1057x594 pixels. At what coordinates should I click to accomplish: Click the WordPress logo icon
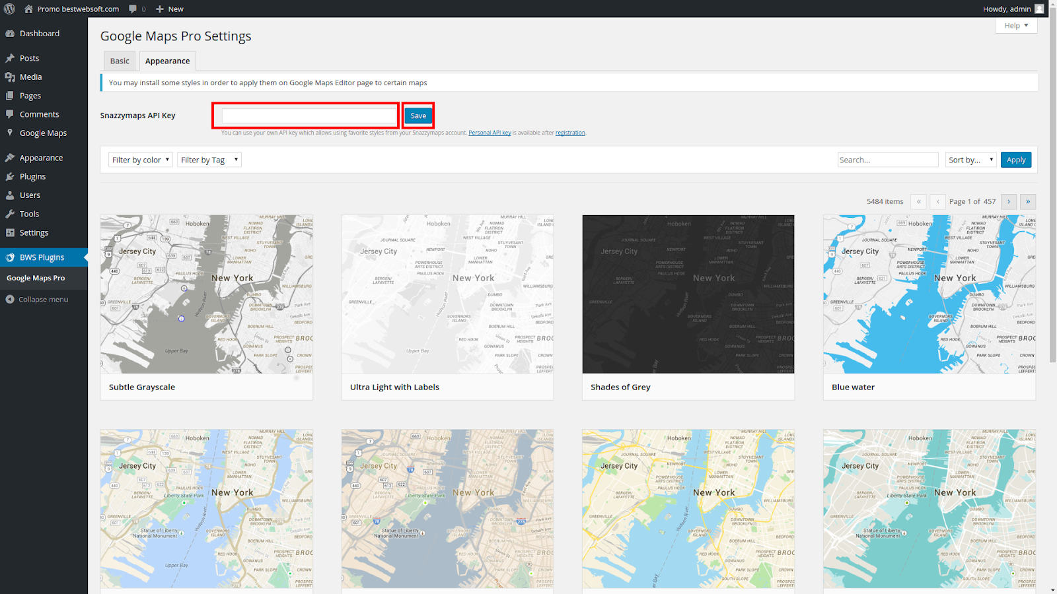point(9,9)
